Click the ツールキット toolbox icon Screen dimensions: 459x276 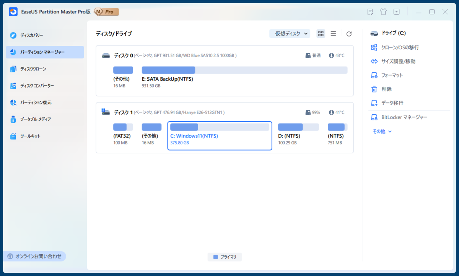(x=13, y=136)
